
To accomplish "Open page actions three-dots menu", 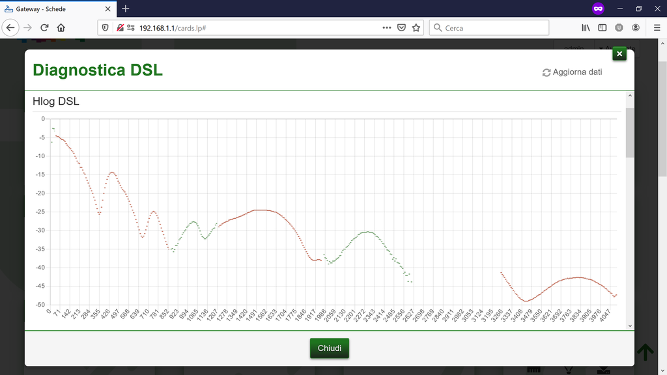I will click(386, 27).
